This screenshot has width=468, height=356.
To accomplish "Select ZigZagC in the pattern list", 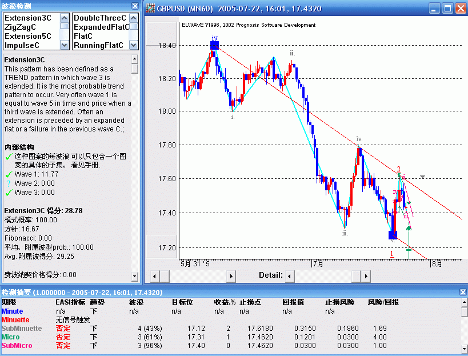I will (x=20, y=27).
